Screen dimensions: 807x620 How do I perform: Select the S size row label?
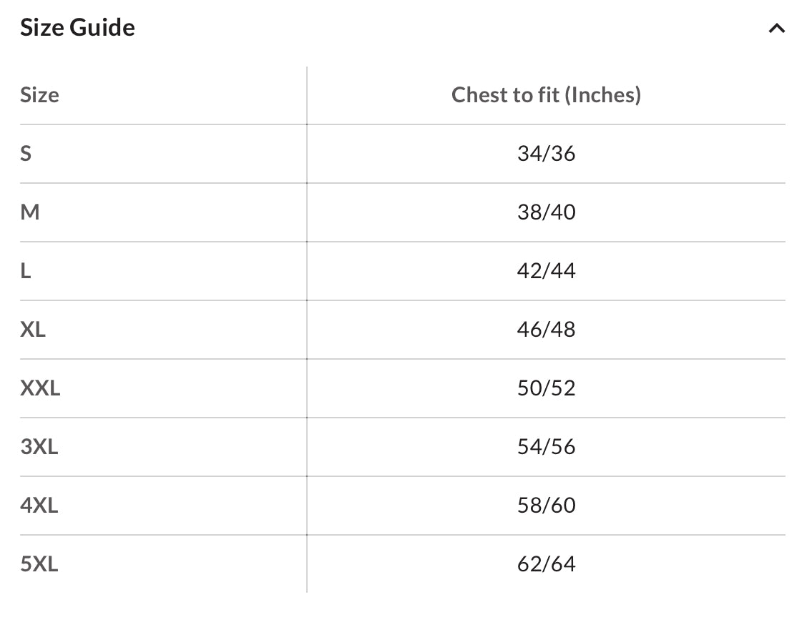pyautogui.click(x=26, y=154)
